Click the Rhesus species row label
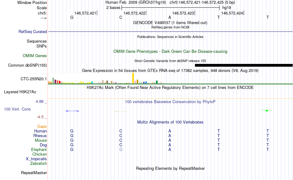293x180 pixels. [x=40, y=136]
